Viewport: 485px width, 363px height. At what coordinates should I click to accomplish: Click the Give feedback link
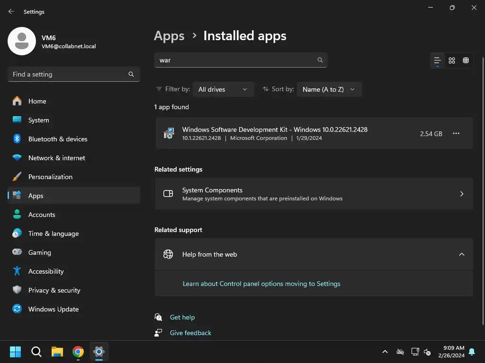click(190, 333)
